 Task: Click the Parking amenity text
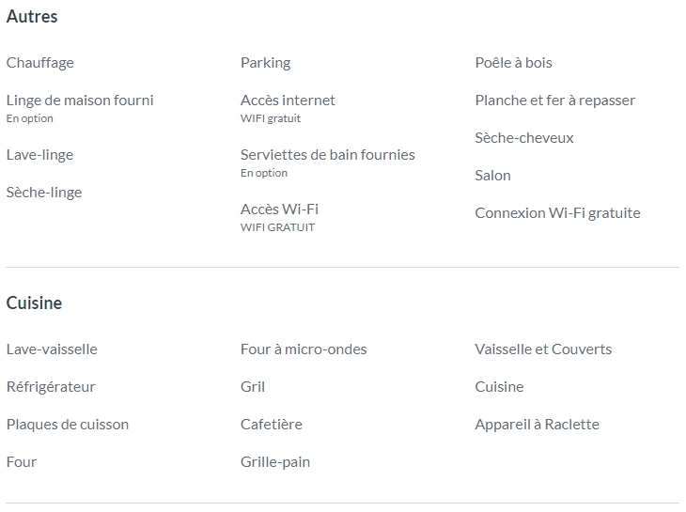tap(266, 63)
